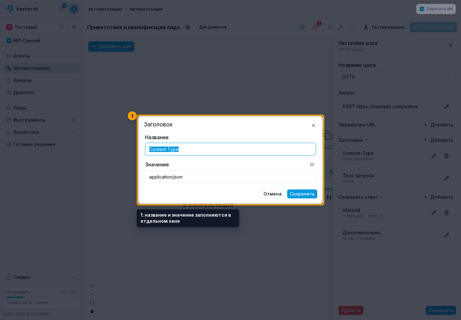Open project settings gear in sidebar
This screenshot has height=320, width=461.
(x=74, y=27)
